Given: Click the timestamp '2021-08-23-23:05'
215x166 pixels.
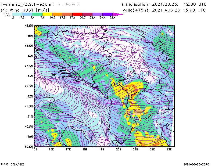Looking at the screenshot, I should pos(196,164).
